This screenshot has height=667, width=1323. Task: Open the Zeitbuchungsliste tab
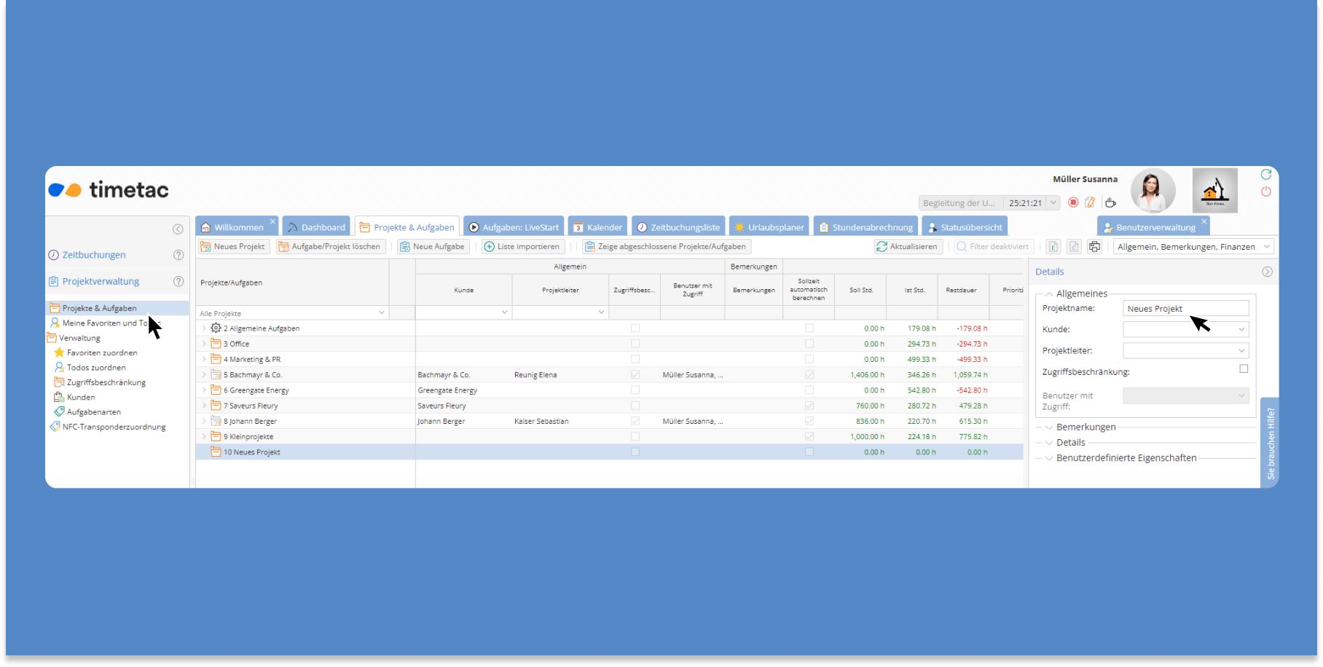click(678, 227)
